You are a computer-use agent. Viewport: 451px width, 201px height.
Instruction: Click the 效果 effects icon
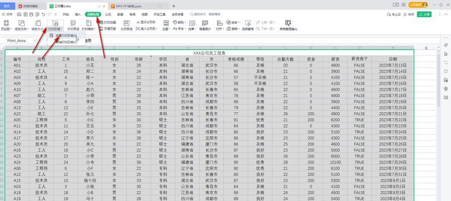[192, 23]
